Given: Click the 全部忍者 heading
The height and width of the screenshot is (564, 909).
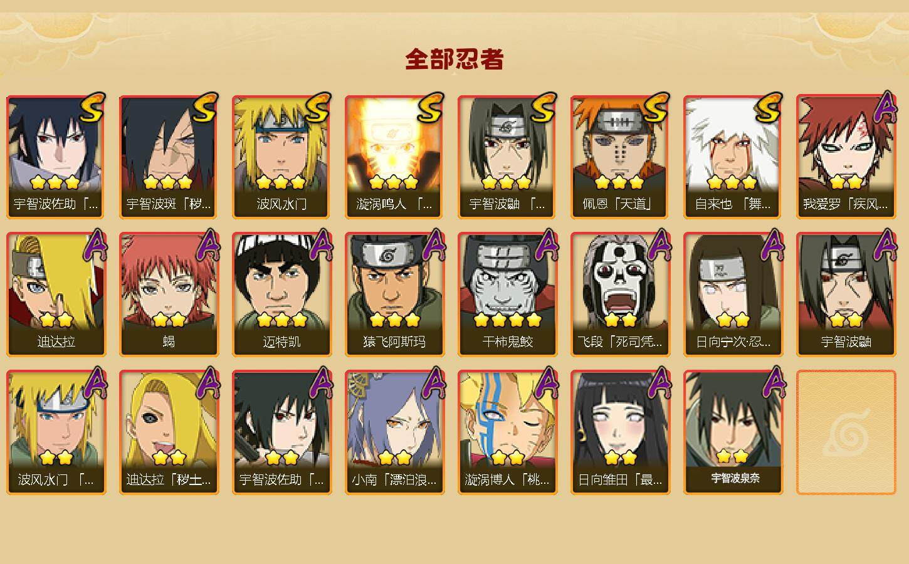Looking at the screenshot, I should [454, 60].
